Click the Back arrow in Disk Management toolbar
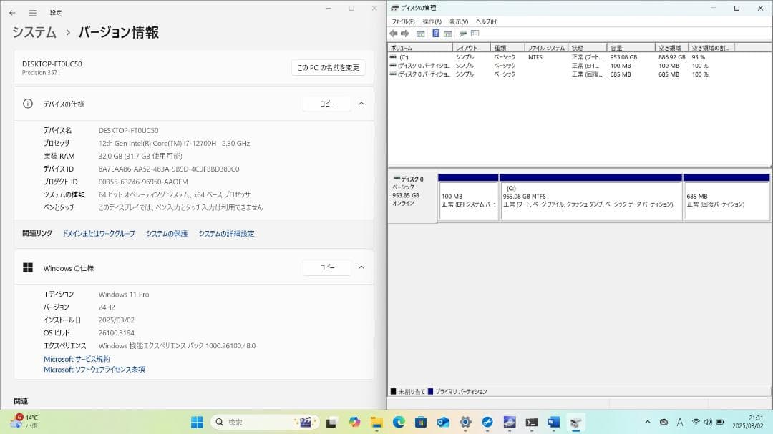The height and width of the screenshot is (434, 773). tap(394, 33)
